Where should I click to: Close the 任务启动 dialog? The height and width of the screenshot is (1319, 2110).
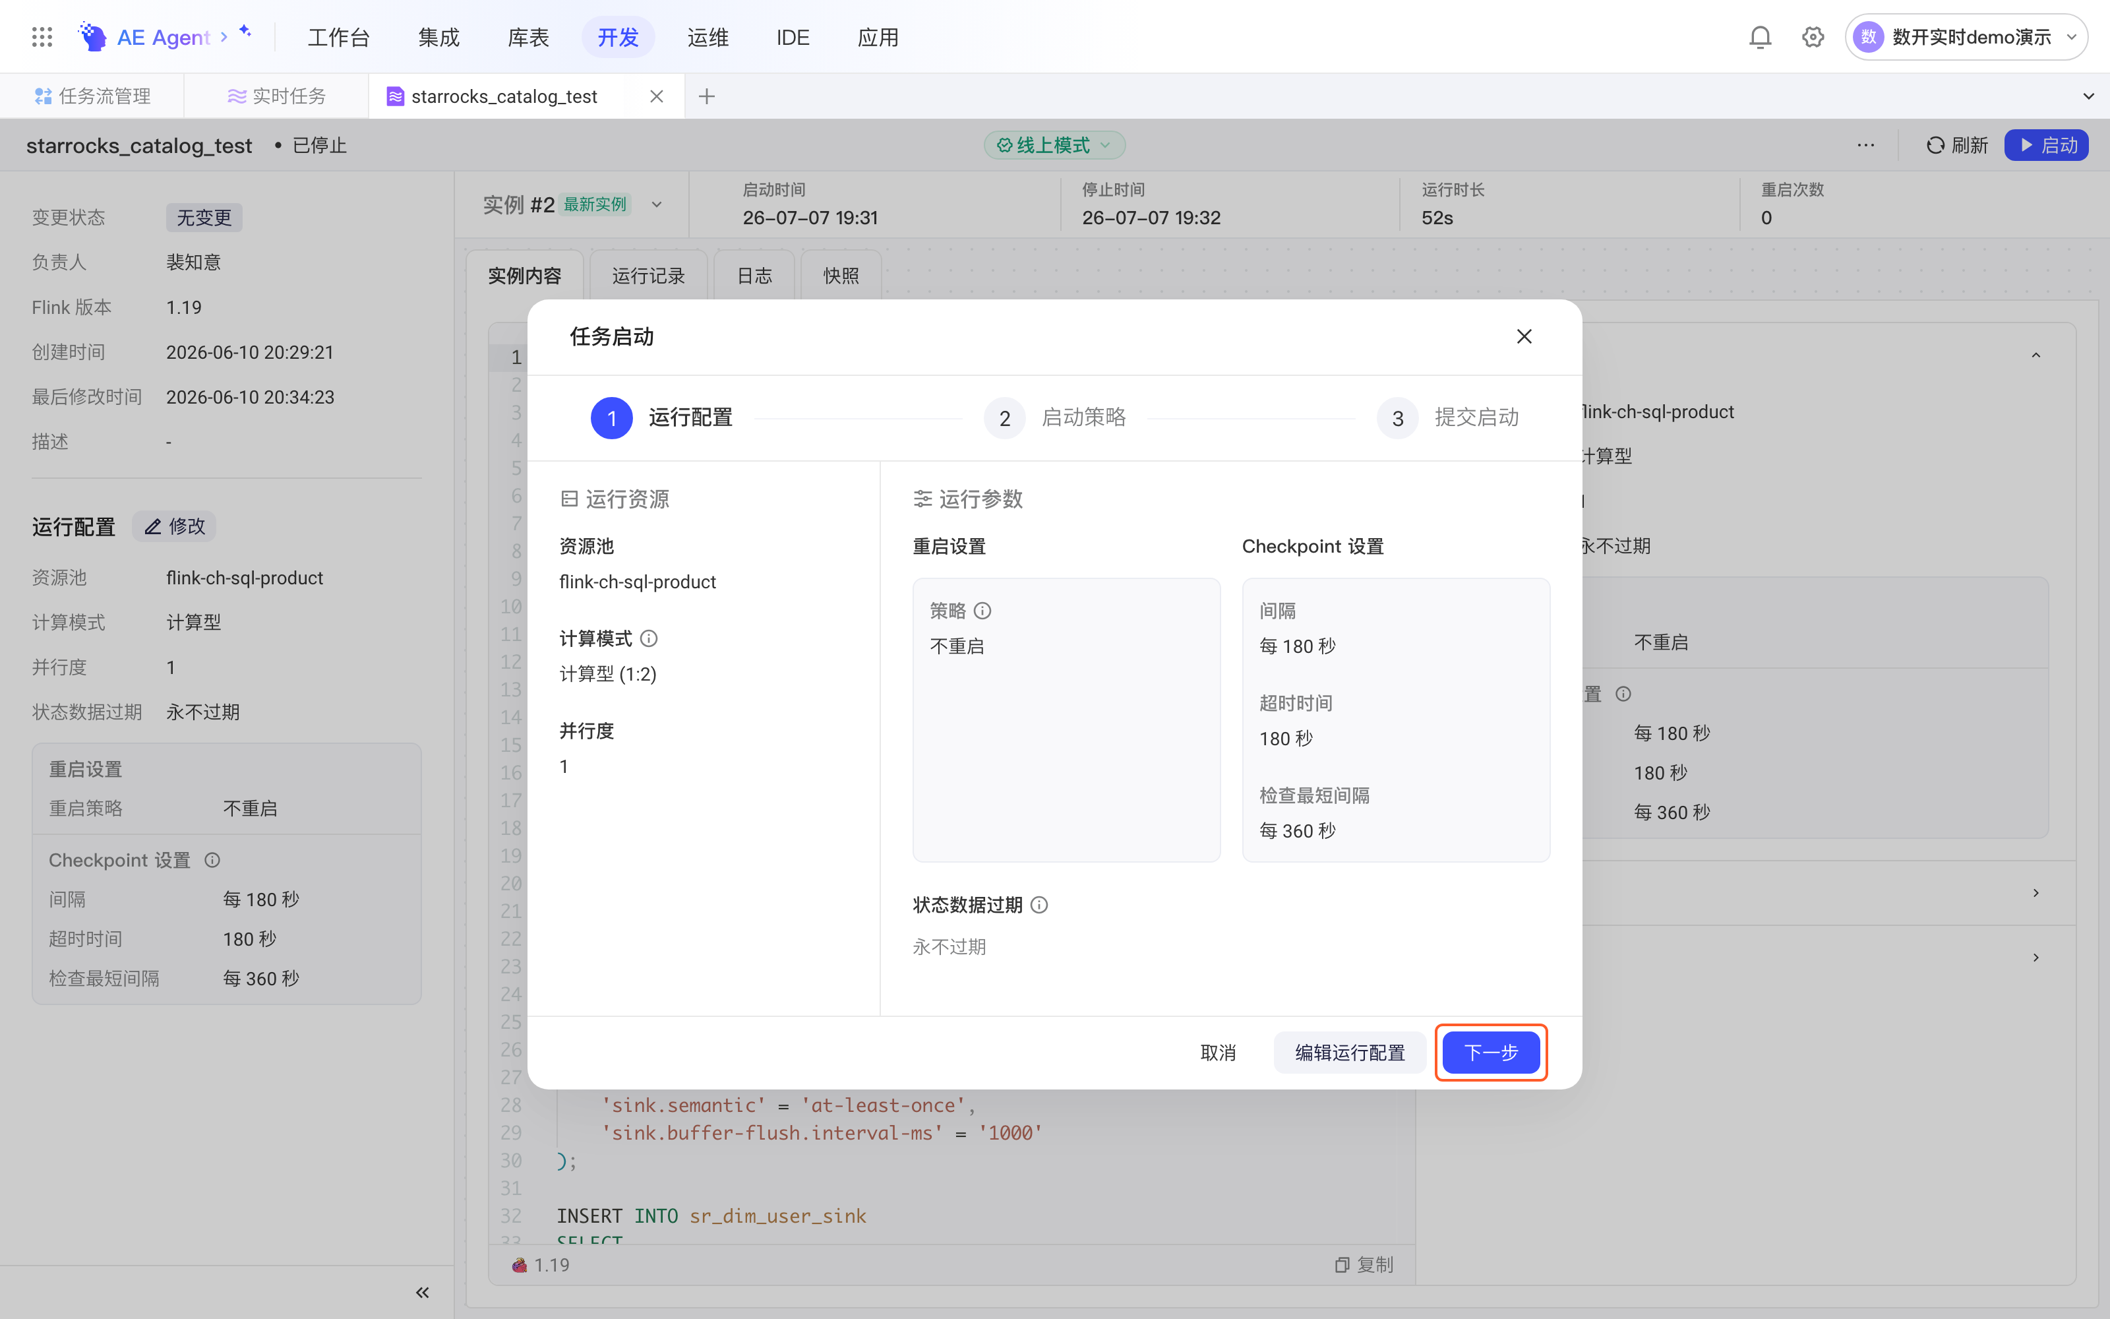coord(1523,337)
